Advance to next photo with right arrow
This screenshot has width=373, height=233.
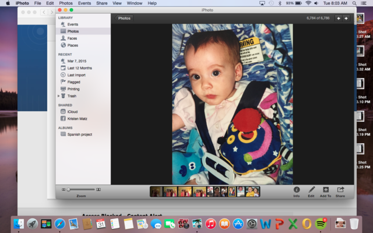[346, 18]
